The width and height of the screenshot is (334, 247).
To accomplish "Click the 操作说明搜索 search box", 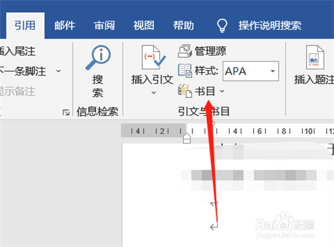I will click(x=270, y=25).
